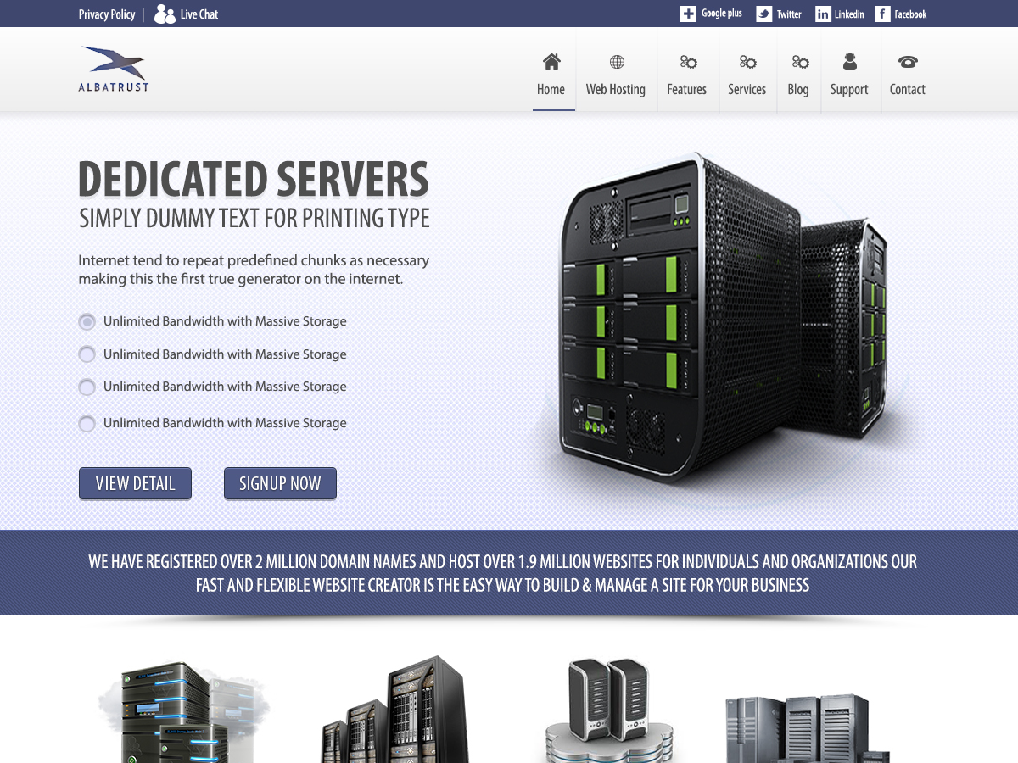Screen dimensions: 1018x763
Task: Click the View Detail button
Action: (135, 483)
